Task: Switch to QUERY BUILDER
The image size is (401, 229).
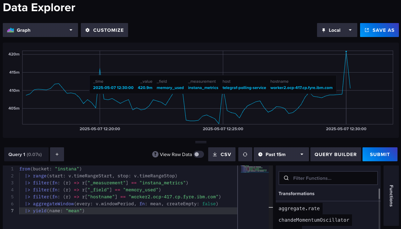Action: (336, 154)
